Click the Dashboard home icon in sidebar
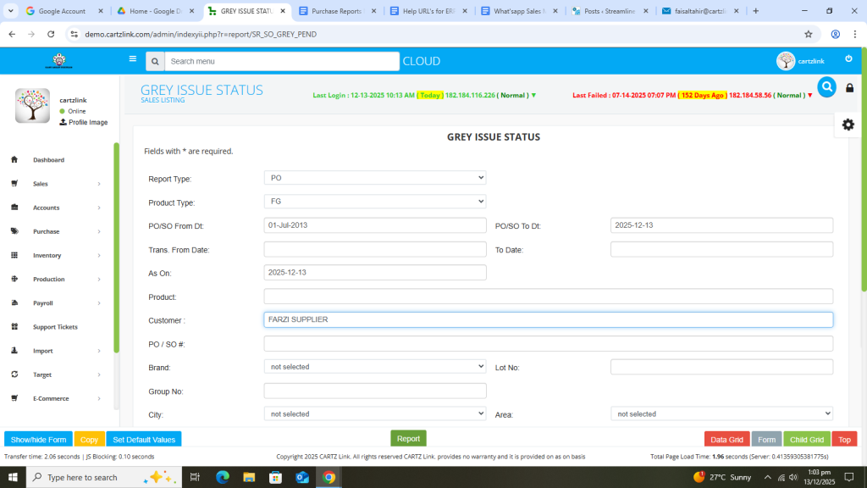Screen dimensions: 867x488 14,160
